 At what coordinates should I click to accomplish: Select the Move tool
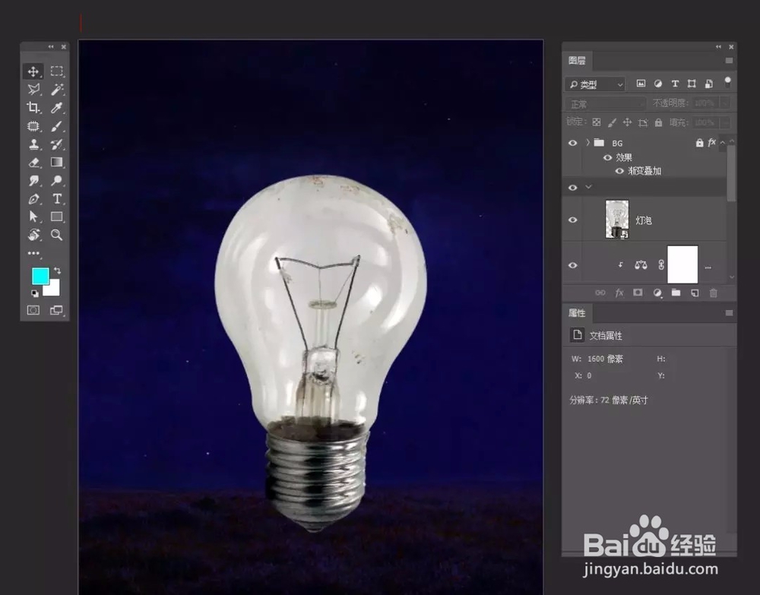pos(33,71)
